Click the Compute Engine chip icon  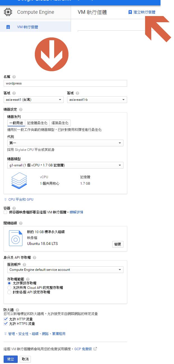coord(8,12)
